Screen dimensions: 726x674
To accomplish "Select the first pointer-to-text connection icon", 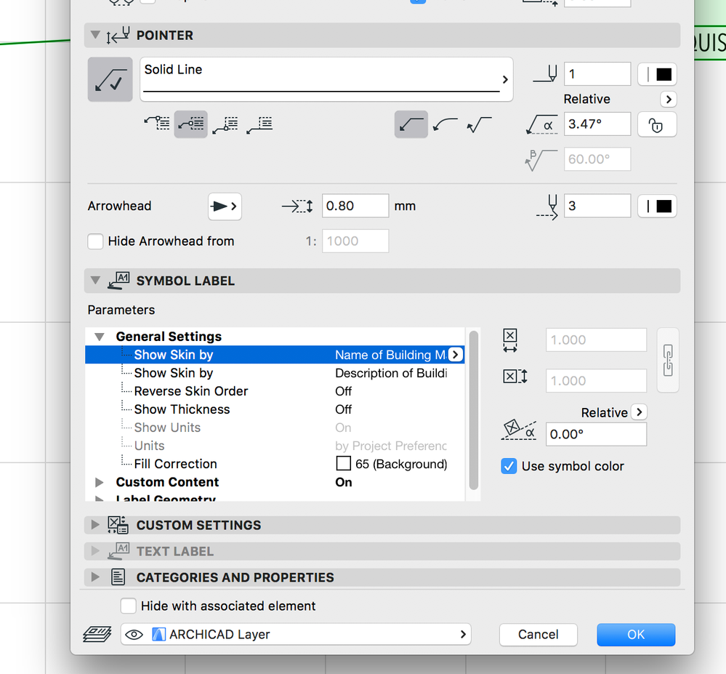I will (x=157, y=124).
